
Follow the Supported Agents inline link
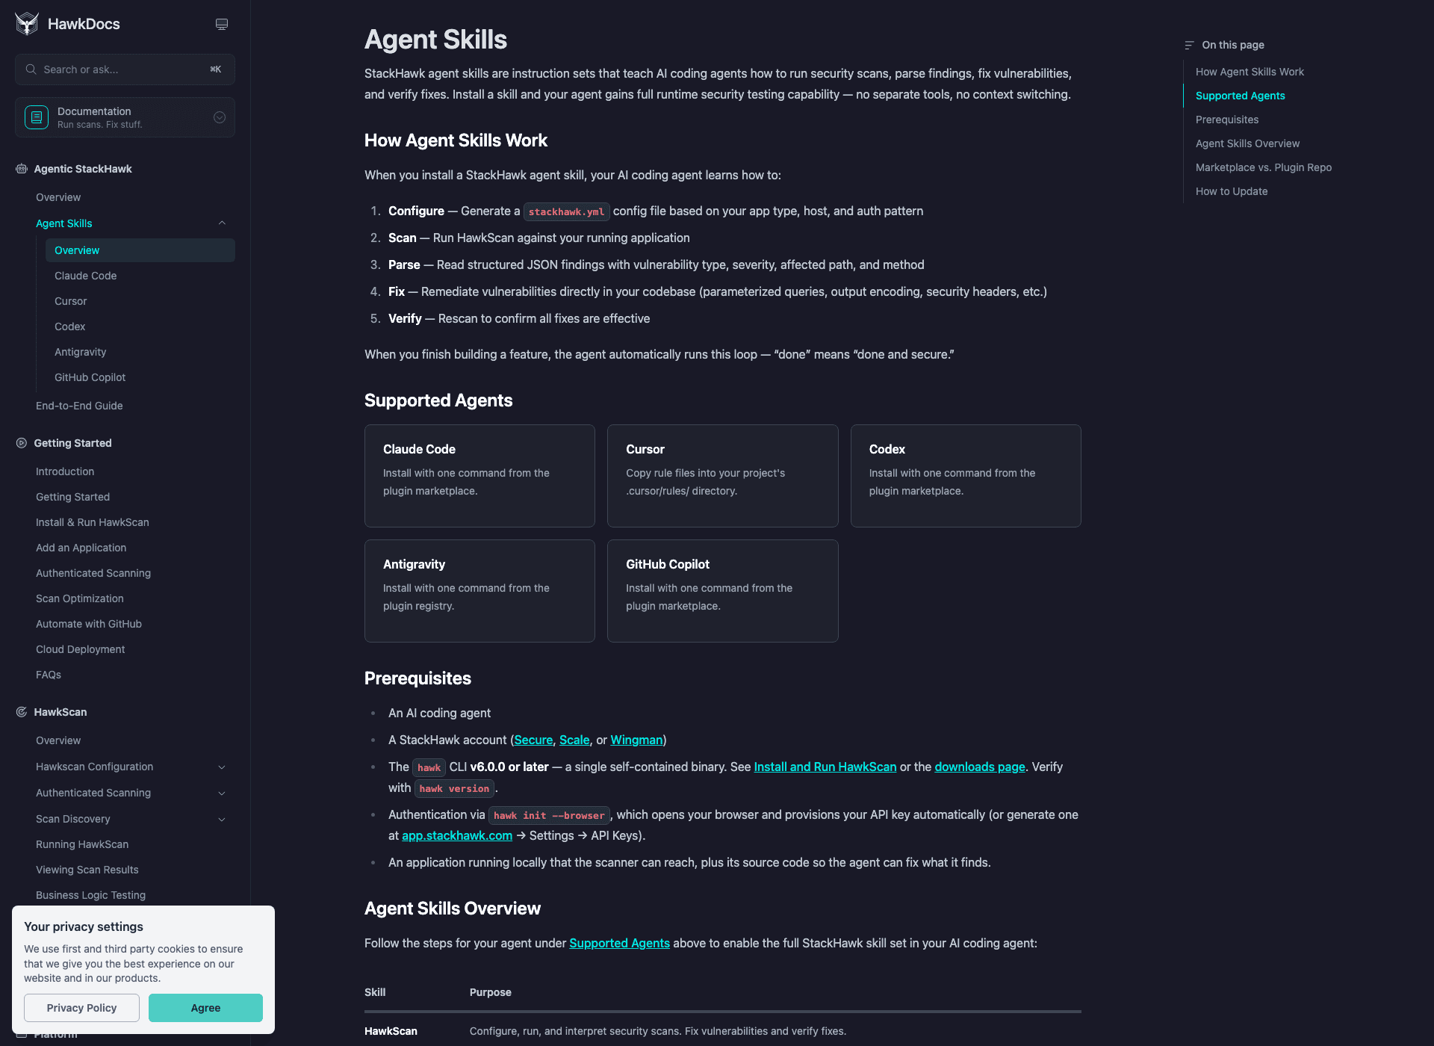point(619,943)
